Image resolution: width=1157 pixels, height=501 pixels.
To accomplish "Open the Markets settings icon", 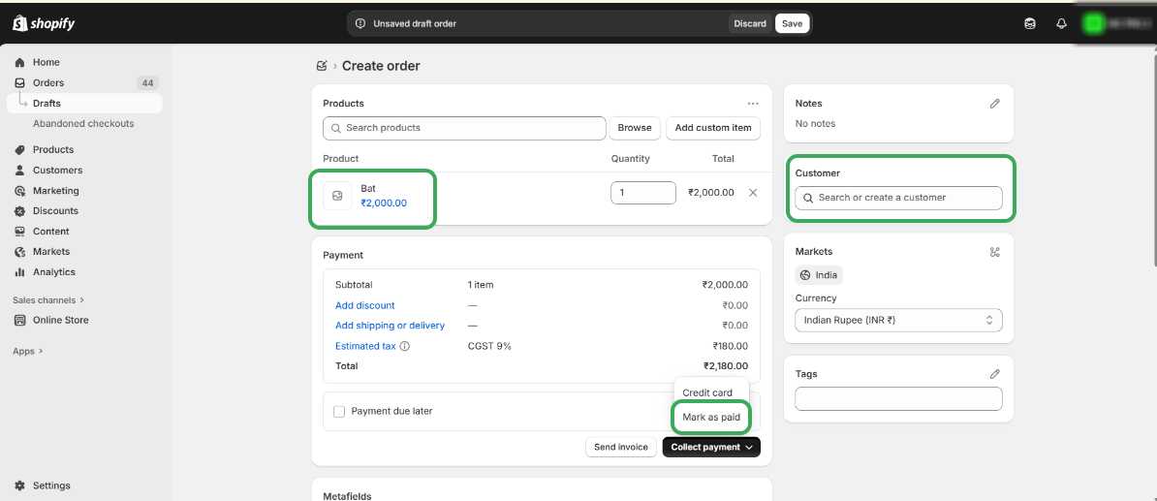I will pos(994,252).
